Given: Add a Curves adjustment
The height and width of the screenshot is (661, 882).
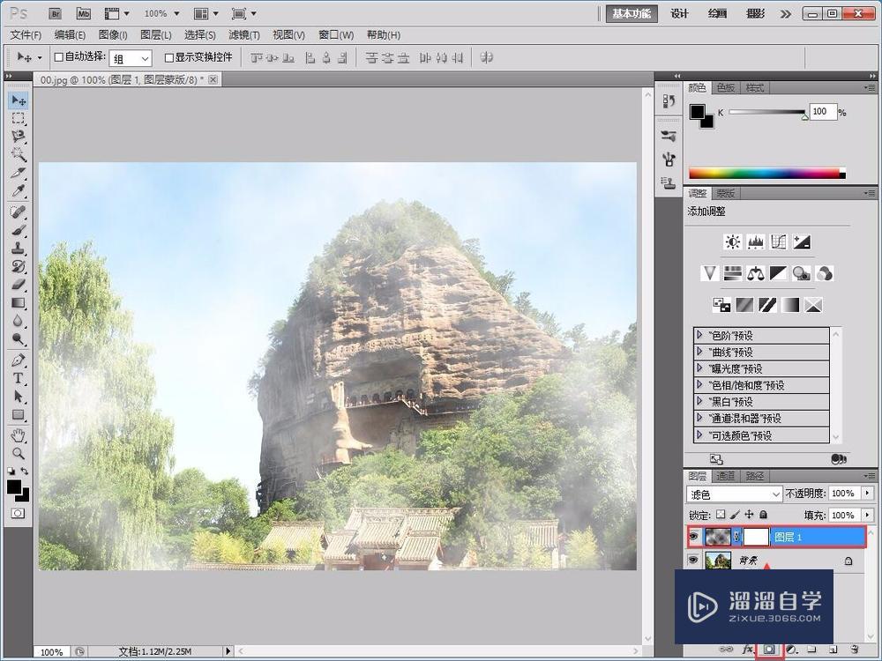Looking at the screenshot, I should (779, 241).
